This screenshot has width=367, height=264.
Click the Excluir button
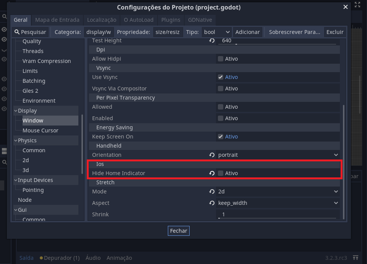coord(335,32)
